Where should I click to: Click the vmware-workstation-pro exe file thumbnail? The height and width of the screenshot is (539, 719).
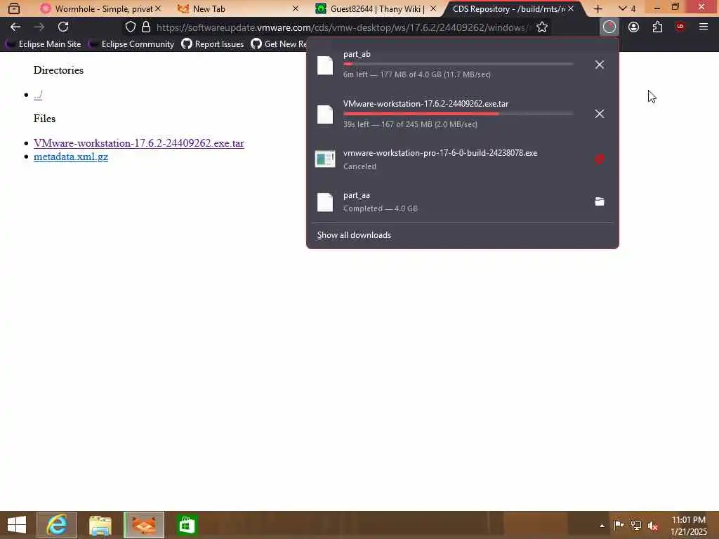325,159
